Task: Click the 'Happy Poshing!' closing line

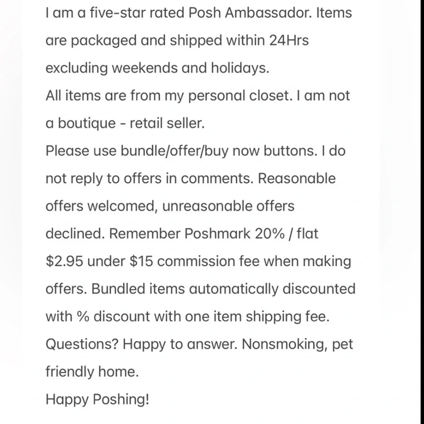Action: pyautogui.click(x=98, y=400)
